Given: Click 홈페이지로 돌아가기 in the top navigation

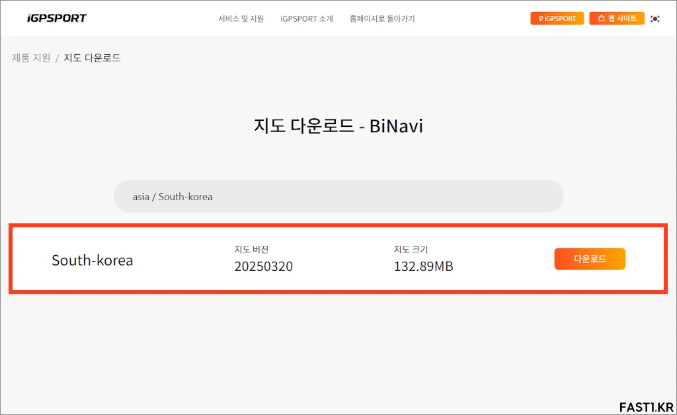Looking at the screenshot, I should coord(382,19).
